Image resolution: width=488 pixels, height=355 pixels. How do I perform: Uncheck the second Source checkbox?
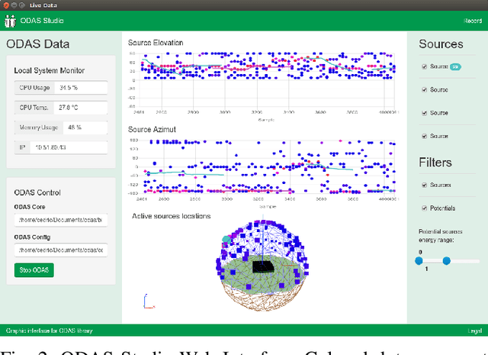[425, 89]
